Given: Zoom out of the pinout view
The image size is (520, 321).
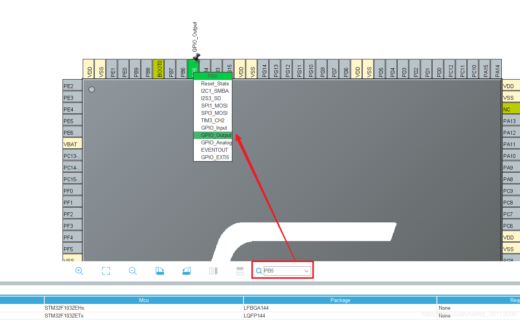Looking at the screenshot, I should [x=132, y=271].
